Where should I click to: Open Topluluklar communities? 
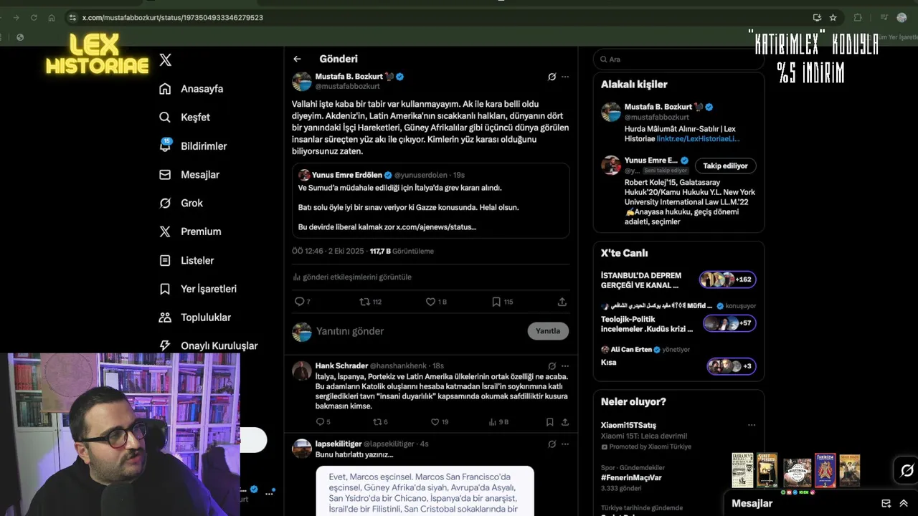pos(195,317)
